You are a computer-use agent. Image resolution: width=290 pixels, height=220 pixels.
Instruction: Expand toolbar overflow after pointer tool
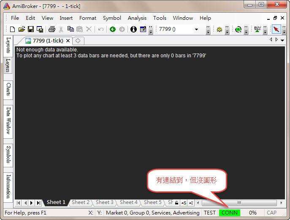coord(284,30)
